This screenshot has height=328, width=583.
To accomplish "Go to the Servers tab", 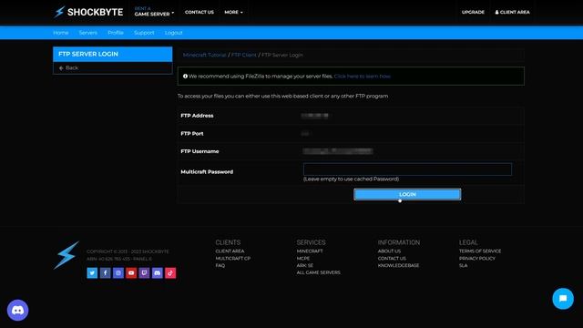I will (88, 33).
